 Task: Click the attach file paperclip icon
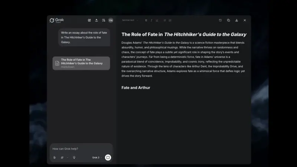click(54, 157)
